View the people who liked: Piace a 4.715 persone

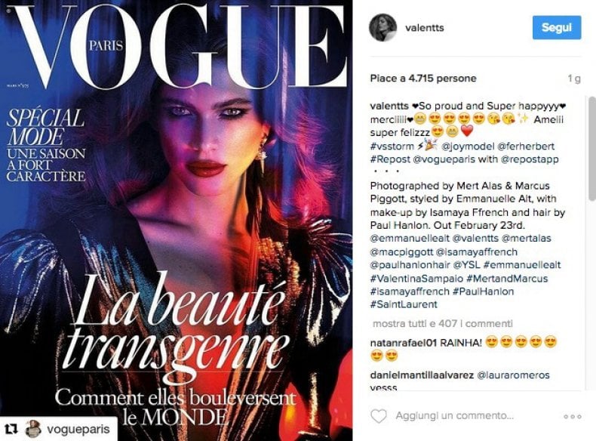click(423, 79)
